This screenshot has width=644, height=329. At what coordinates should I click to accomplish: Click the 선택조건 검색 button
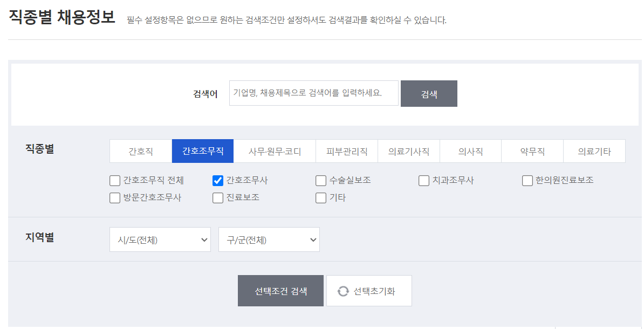click(x=280, y=290)
